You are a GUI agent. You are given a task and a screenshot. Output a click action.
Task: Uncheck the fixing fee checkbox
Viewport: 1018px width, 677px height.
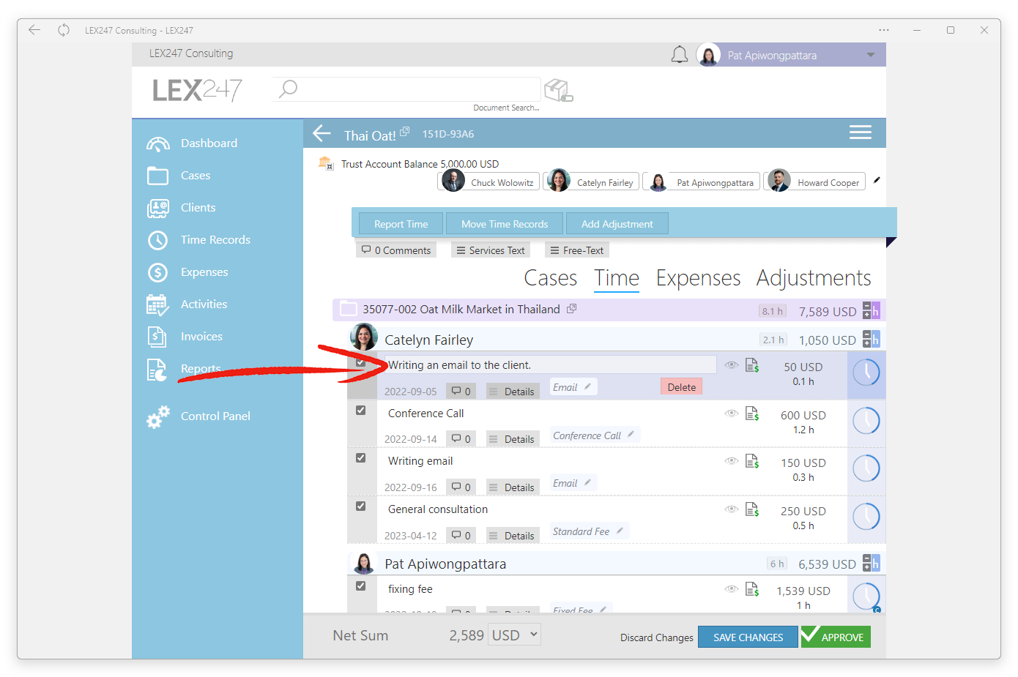360,586
